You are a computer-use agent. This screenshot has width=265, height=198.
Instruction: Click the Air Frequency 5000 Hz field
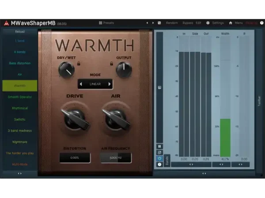(116, 158)
